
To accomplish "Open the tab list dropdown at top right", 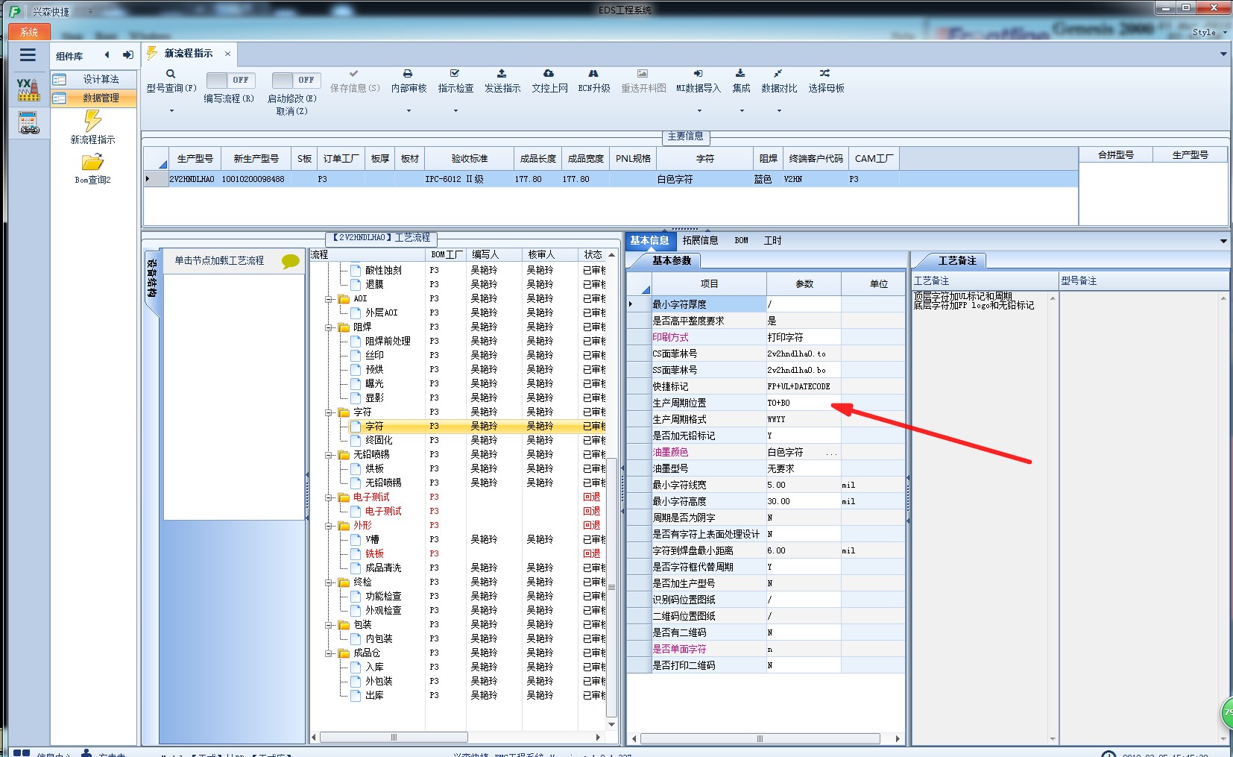I will pos(1223,54).
